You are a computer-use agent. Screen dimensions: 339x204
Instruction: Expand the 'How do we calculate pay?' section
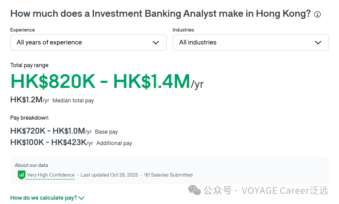(x=44, y=198)
